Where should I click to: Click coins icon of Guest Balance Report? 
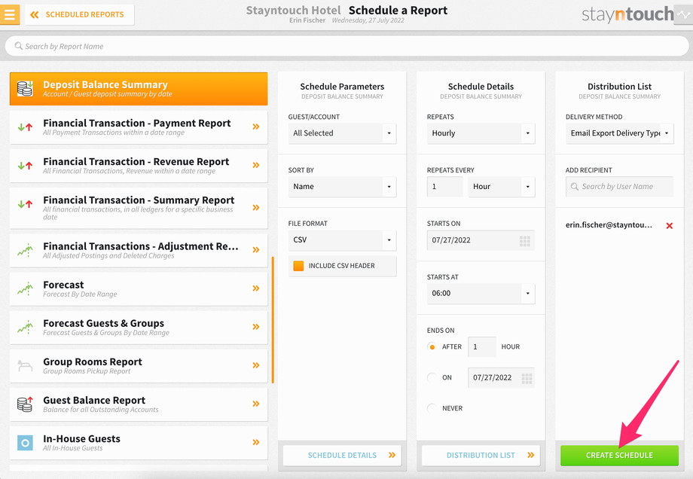click(25, 404)
